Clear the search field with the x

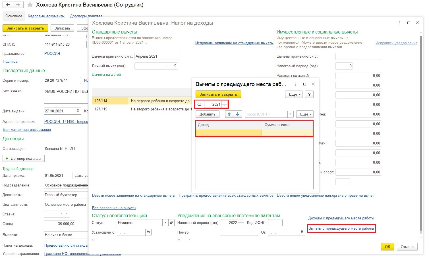tap(290, 114)
